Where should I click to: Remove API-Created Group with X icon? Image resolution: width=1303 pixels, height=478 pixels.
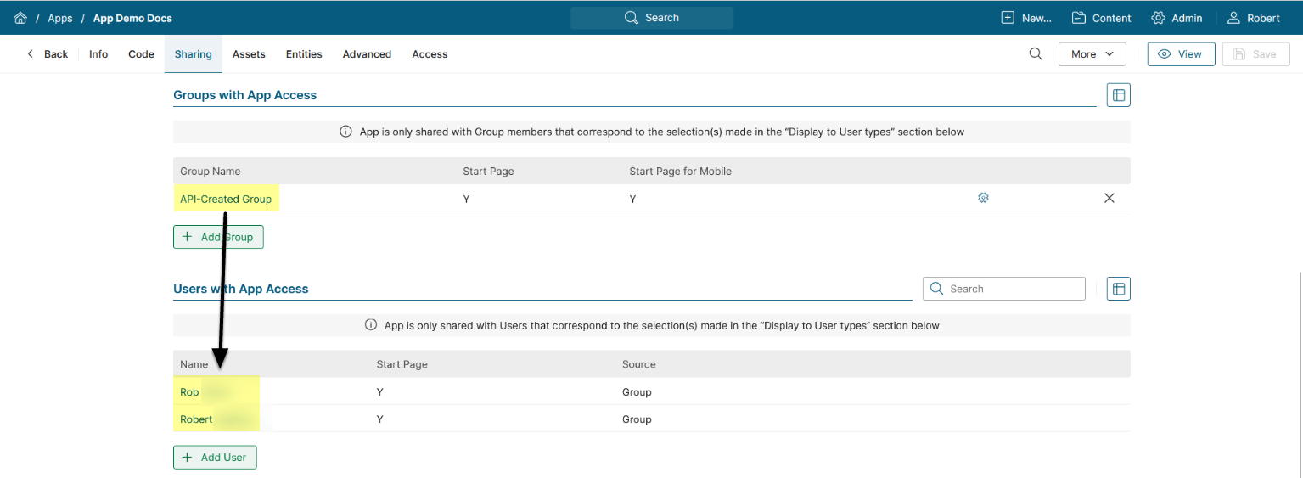(1109, 198)
